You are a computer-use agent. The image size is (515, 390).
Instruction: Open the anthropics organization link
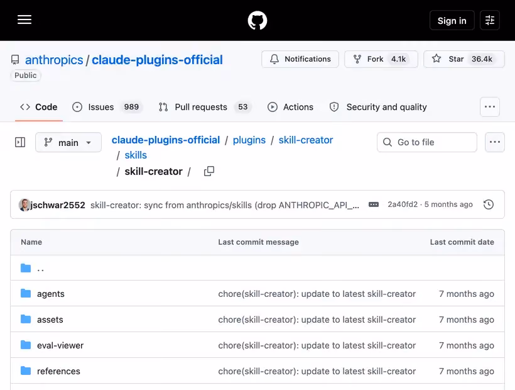[54, 60]
